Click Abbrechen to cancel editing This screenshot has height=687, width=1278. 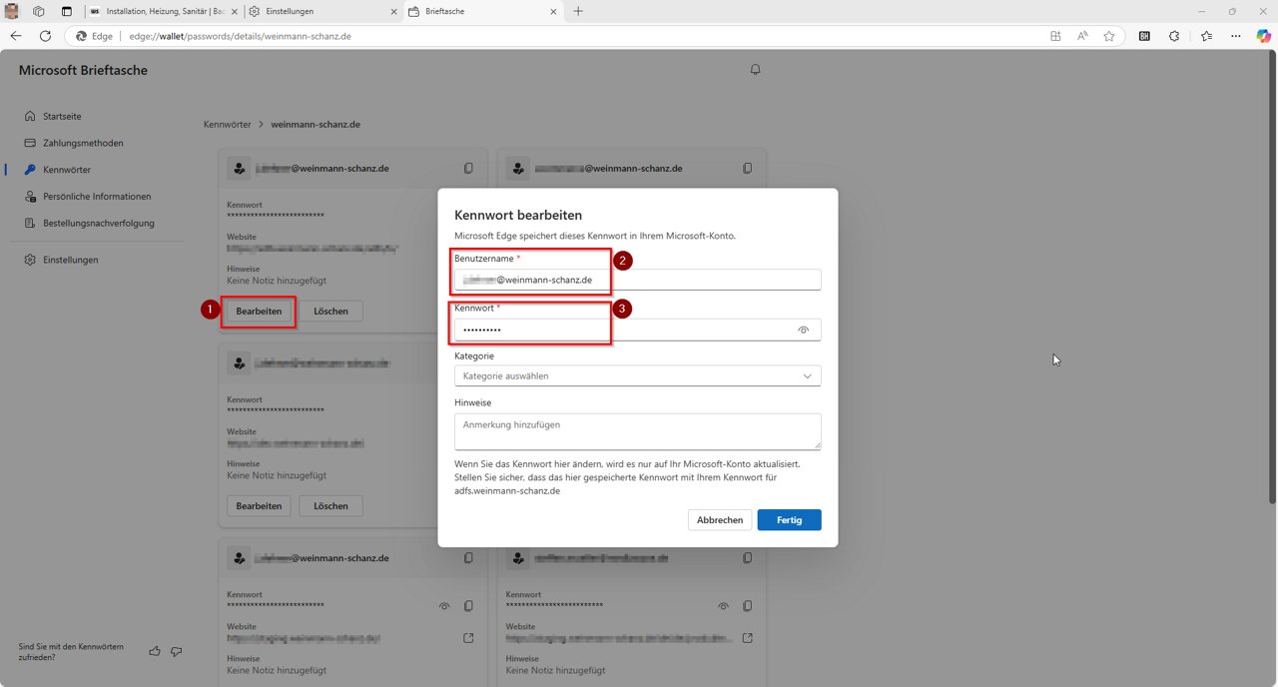[719, 520]
